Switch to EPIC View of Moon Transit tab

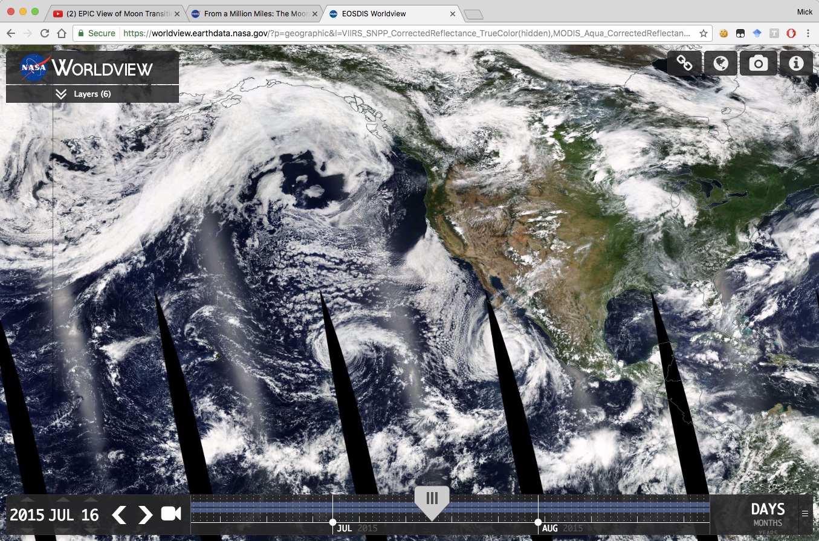coord(116,13)
